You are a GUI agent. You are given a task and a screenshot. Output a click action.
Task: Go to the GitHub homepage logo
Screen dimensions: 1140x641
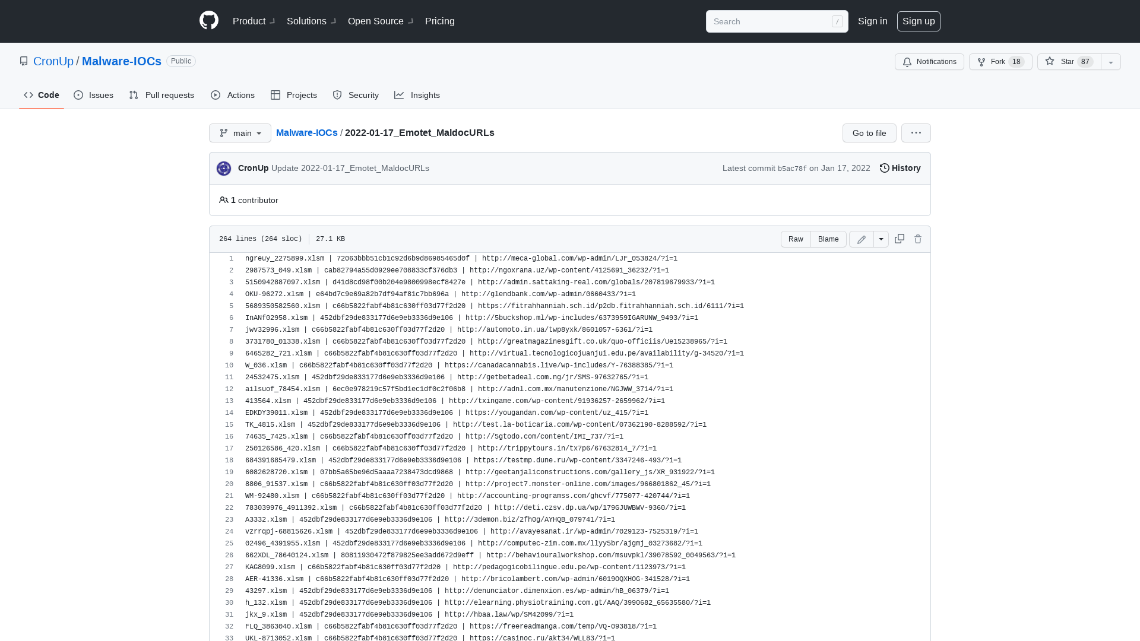click(209, 21)
